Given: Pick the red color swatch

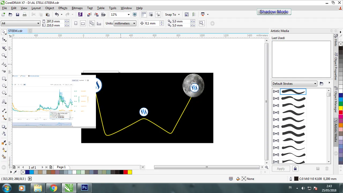Looking at the screenshot, I should (125, 172).
